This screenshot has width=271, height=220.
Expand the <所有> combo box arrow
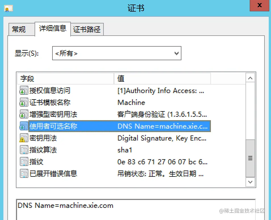click(x=176, y=53)
